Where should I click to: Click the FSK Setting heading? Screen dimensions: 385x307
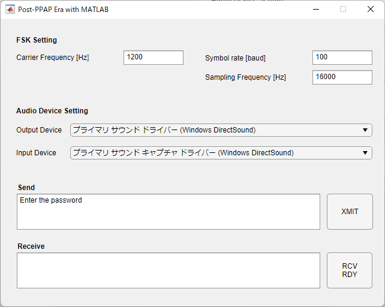(x=37, y=40)
